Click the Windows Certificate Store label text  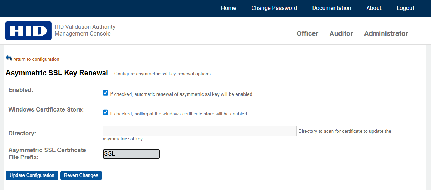(x=46, y=109)
